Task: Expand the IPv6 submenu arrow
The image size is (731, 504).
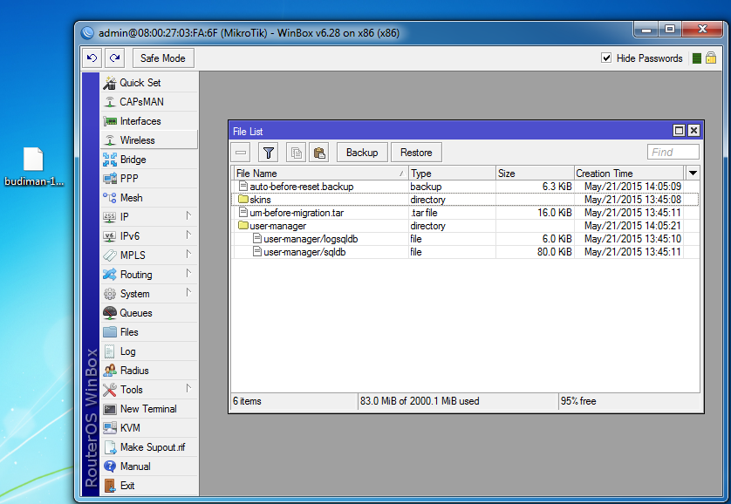Action: pyautogui.click(x=188, y=235)
